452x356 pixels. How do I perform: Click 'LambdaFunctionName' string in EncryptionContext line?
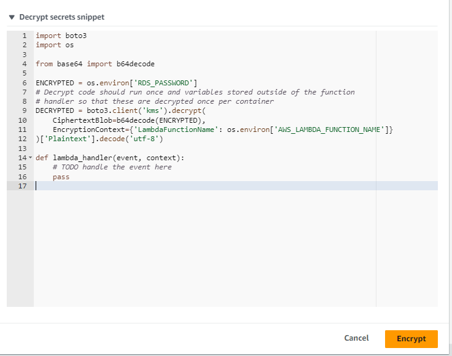pyautogui.click(x=176, y=130)
